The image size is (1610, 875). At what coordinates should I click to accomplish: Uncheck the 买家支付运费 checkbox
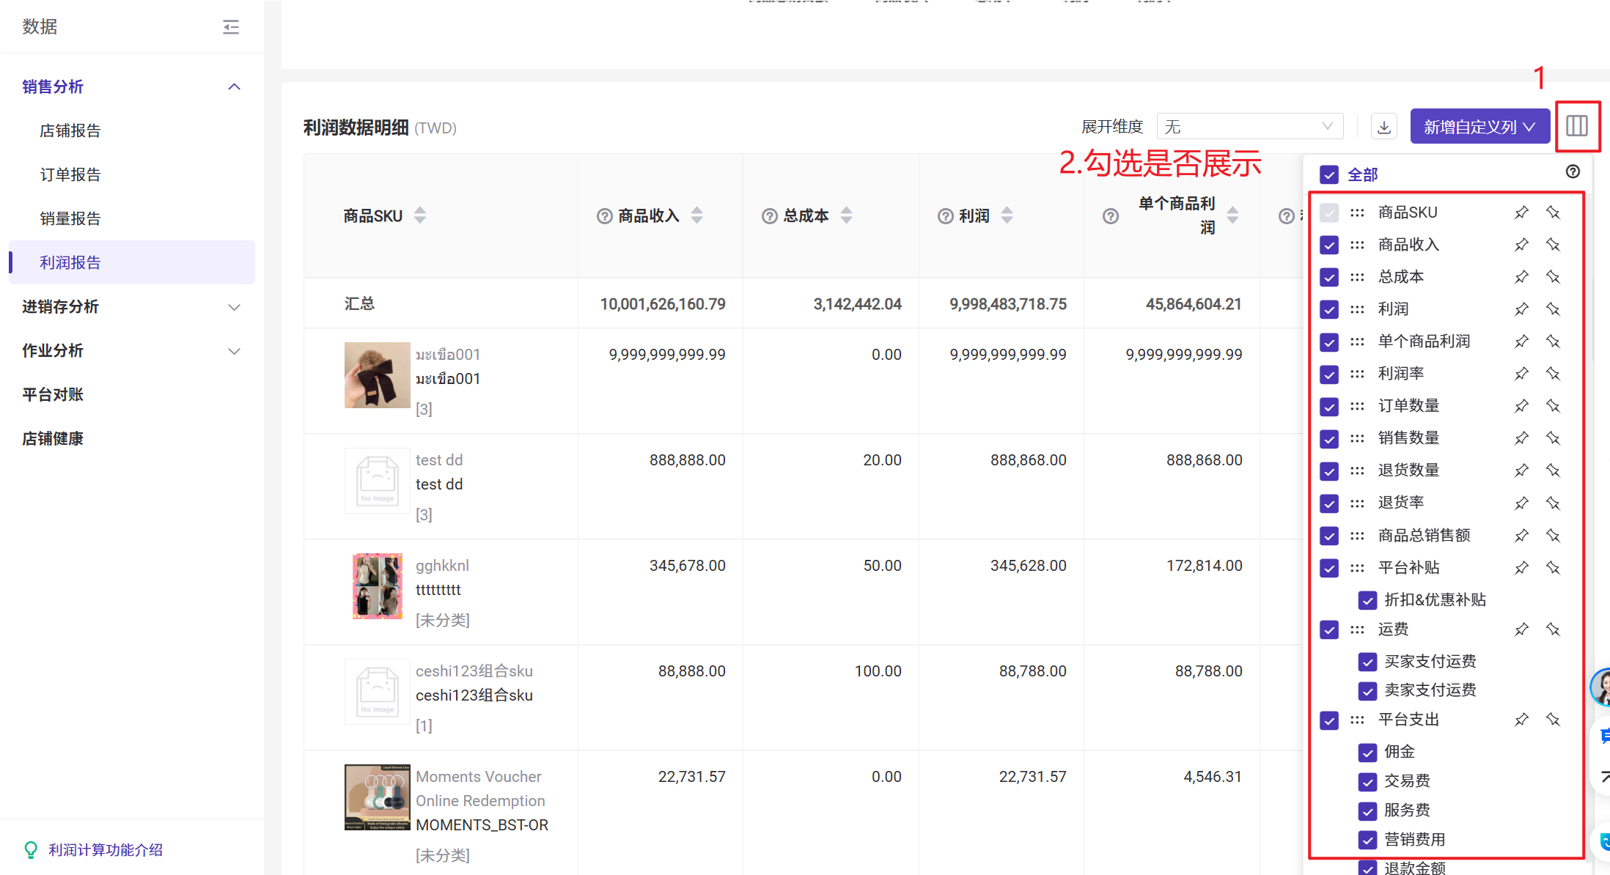pyautogui.click(x=1367, y=662)
